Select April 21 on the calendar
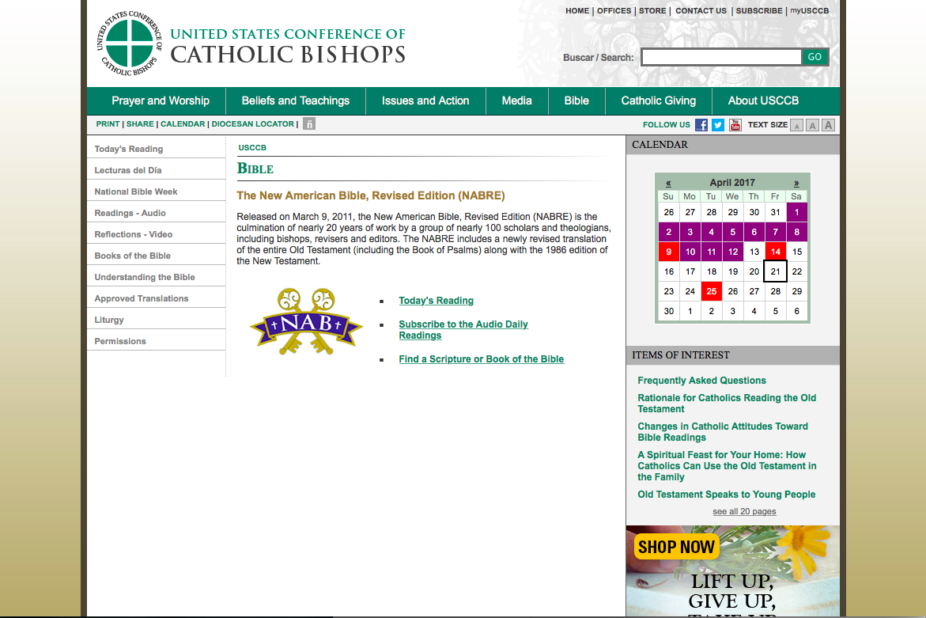Viewport: 926px width, 618px height. tap(776, 271)
